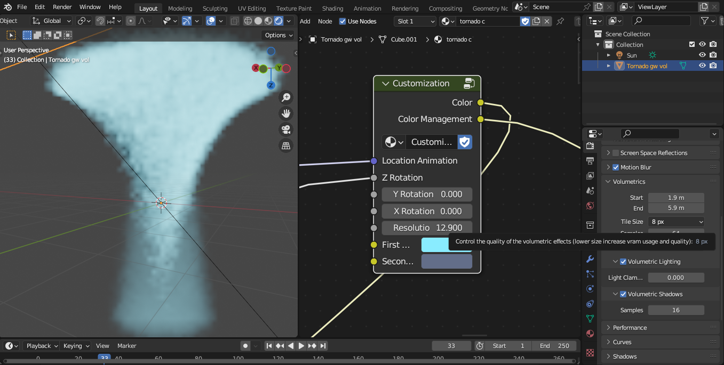Open node editor Add menu
724x365 pixels.
305,21
